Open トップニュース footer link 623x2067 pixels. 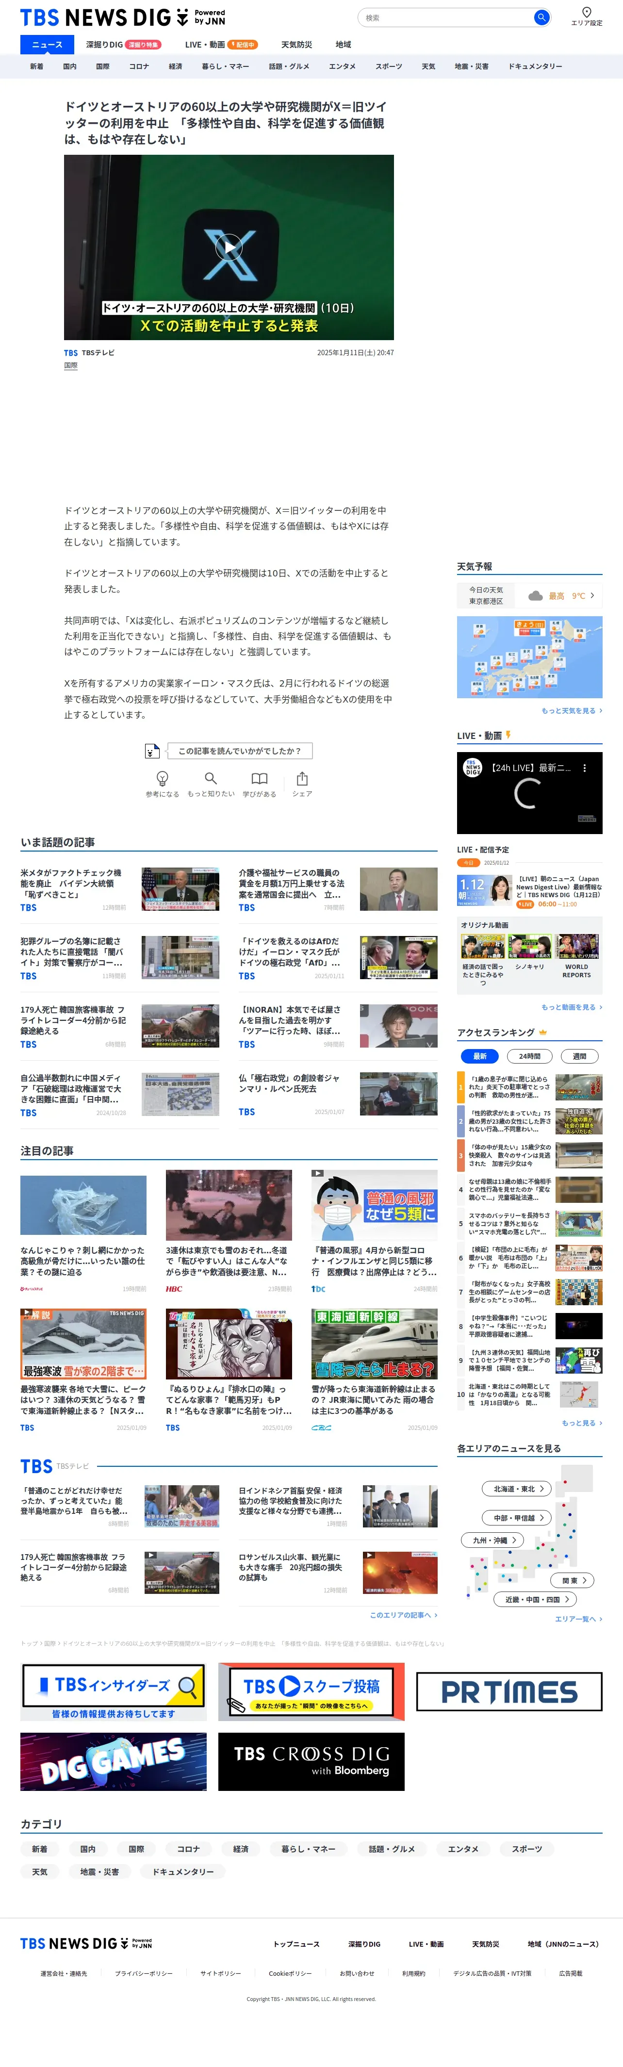pos(296,1944)
